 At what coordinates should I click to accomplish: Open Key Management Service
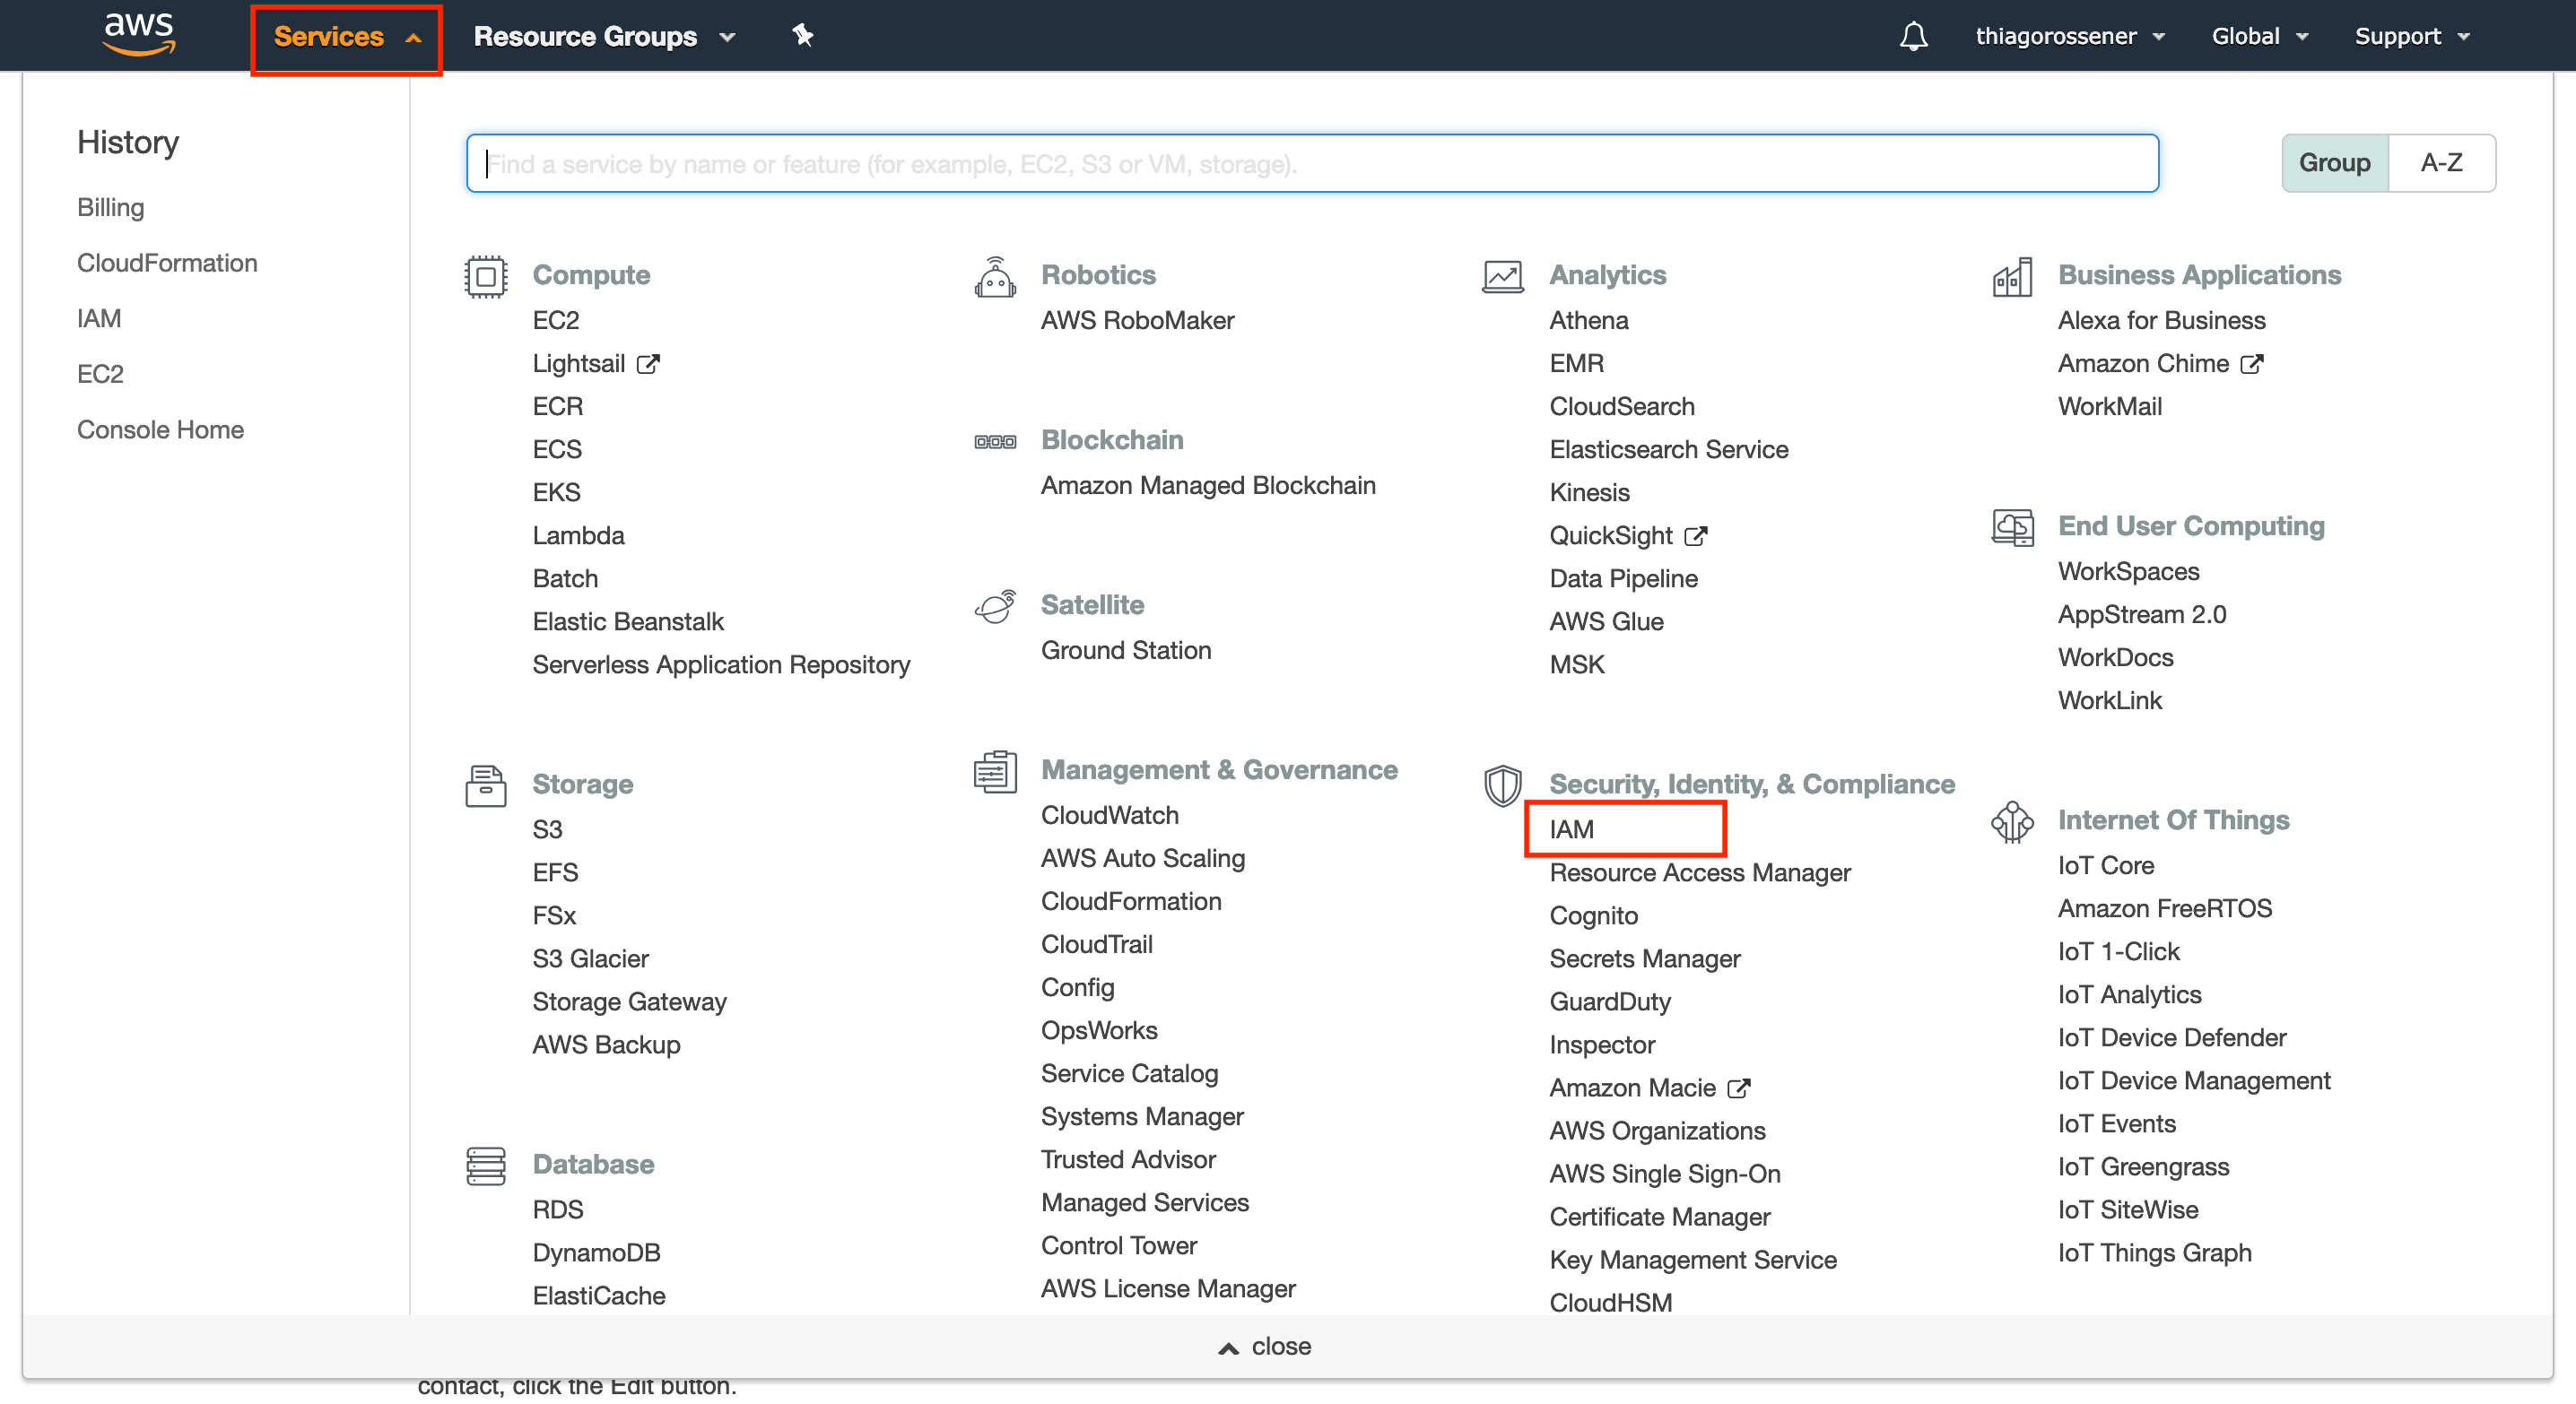[1693, 1260]
